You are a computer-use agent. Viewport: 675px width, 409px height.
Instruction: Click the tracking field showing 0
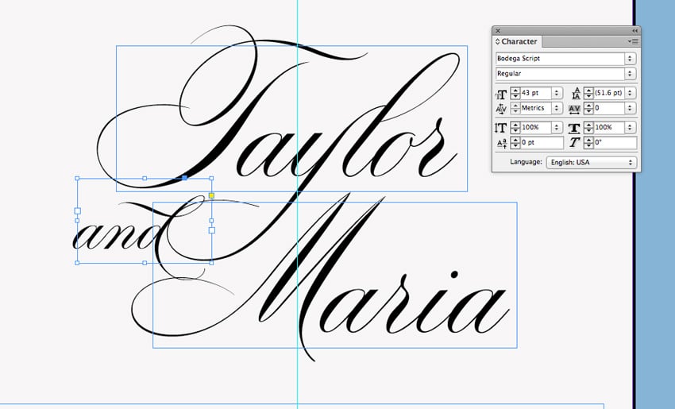(x=609, y=108)
